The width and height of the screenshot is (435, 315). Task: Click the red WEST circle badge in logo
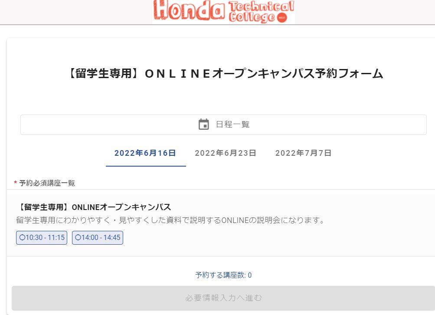click(x=281, y=18)
